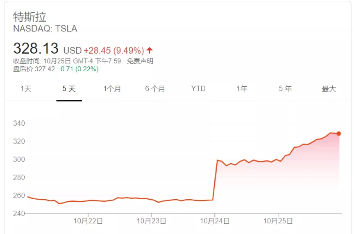Image resolution: width=354 pixels, height=234 pixels.
Task: Switch to the 1个月 tab
Action: pos(112,89)
